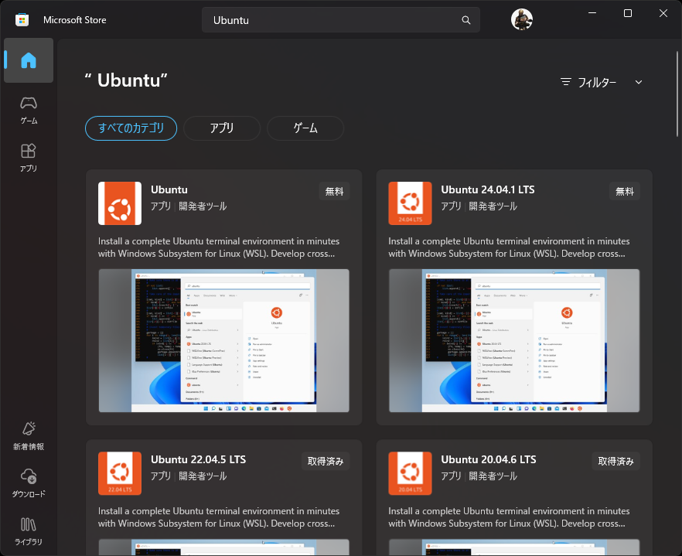
Task: Select the すべてのカテゴリ category filter
Action: tap(131, 128)
